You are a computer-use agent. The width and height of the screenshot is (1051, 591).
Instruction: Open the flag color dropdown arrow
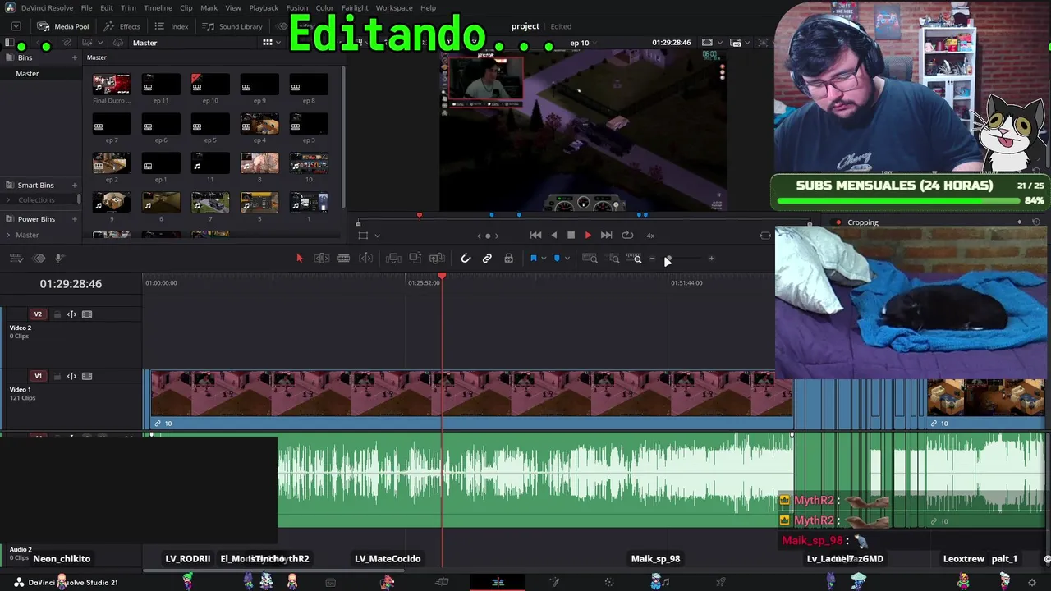[x=544, y=259]
